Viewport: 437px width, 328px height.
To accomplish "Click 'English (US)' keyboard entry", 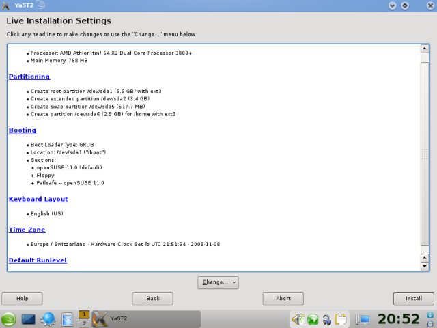I will tap(47, 214).
